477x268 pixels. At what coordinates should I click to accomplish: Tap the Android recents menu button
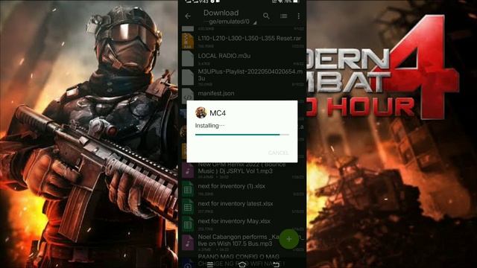pos(210,265)
